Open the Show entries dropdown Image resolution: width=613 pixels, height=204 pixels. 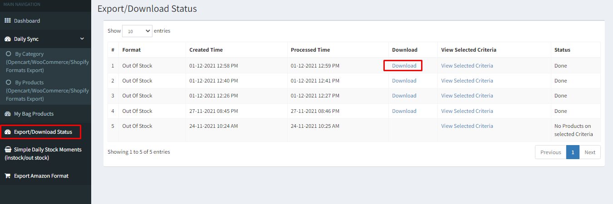tap(137, 31)
